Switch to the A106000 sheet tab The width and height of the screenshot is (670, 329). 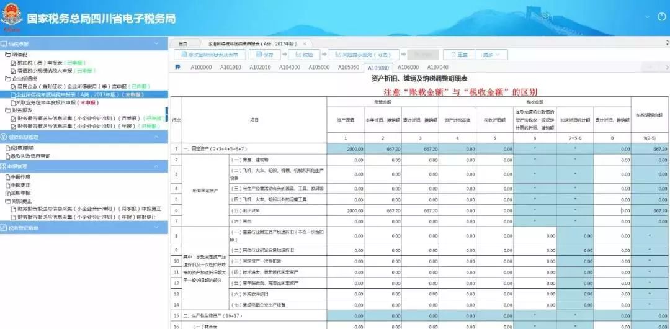coord(408,67)
